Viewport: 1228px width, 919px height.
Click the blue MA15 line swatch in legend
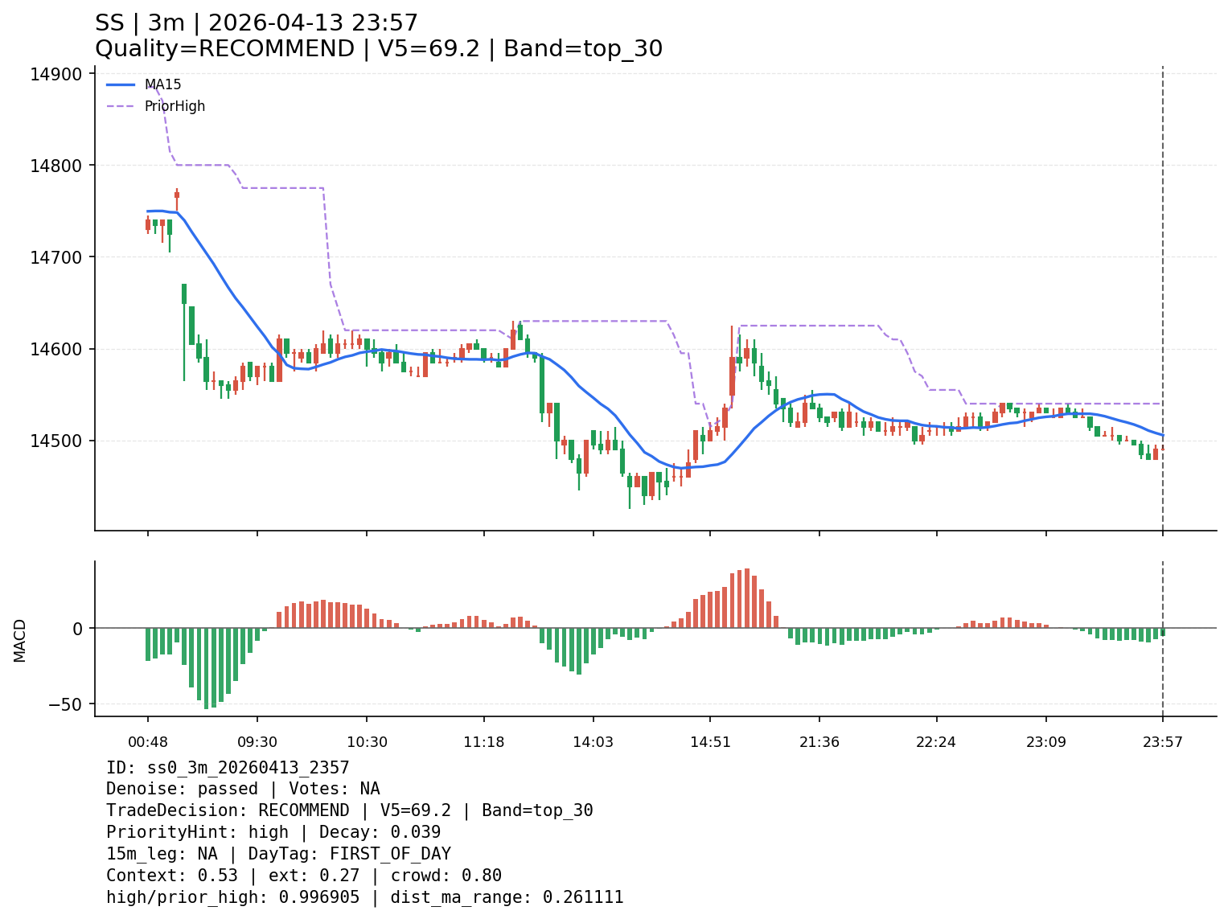pos(121,84)
